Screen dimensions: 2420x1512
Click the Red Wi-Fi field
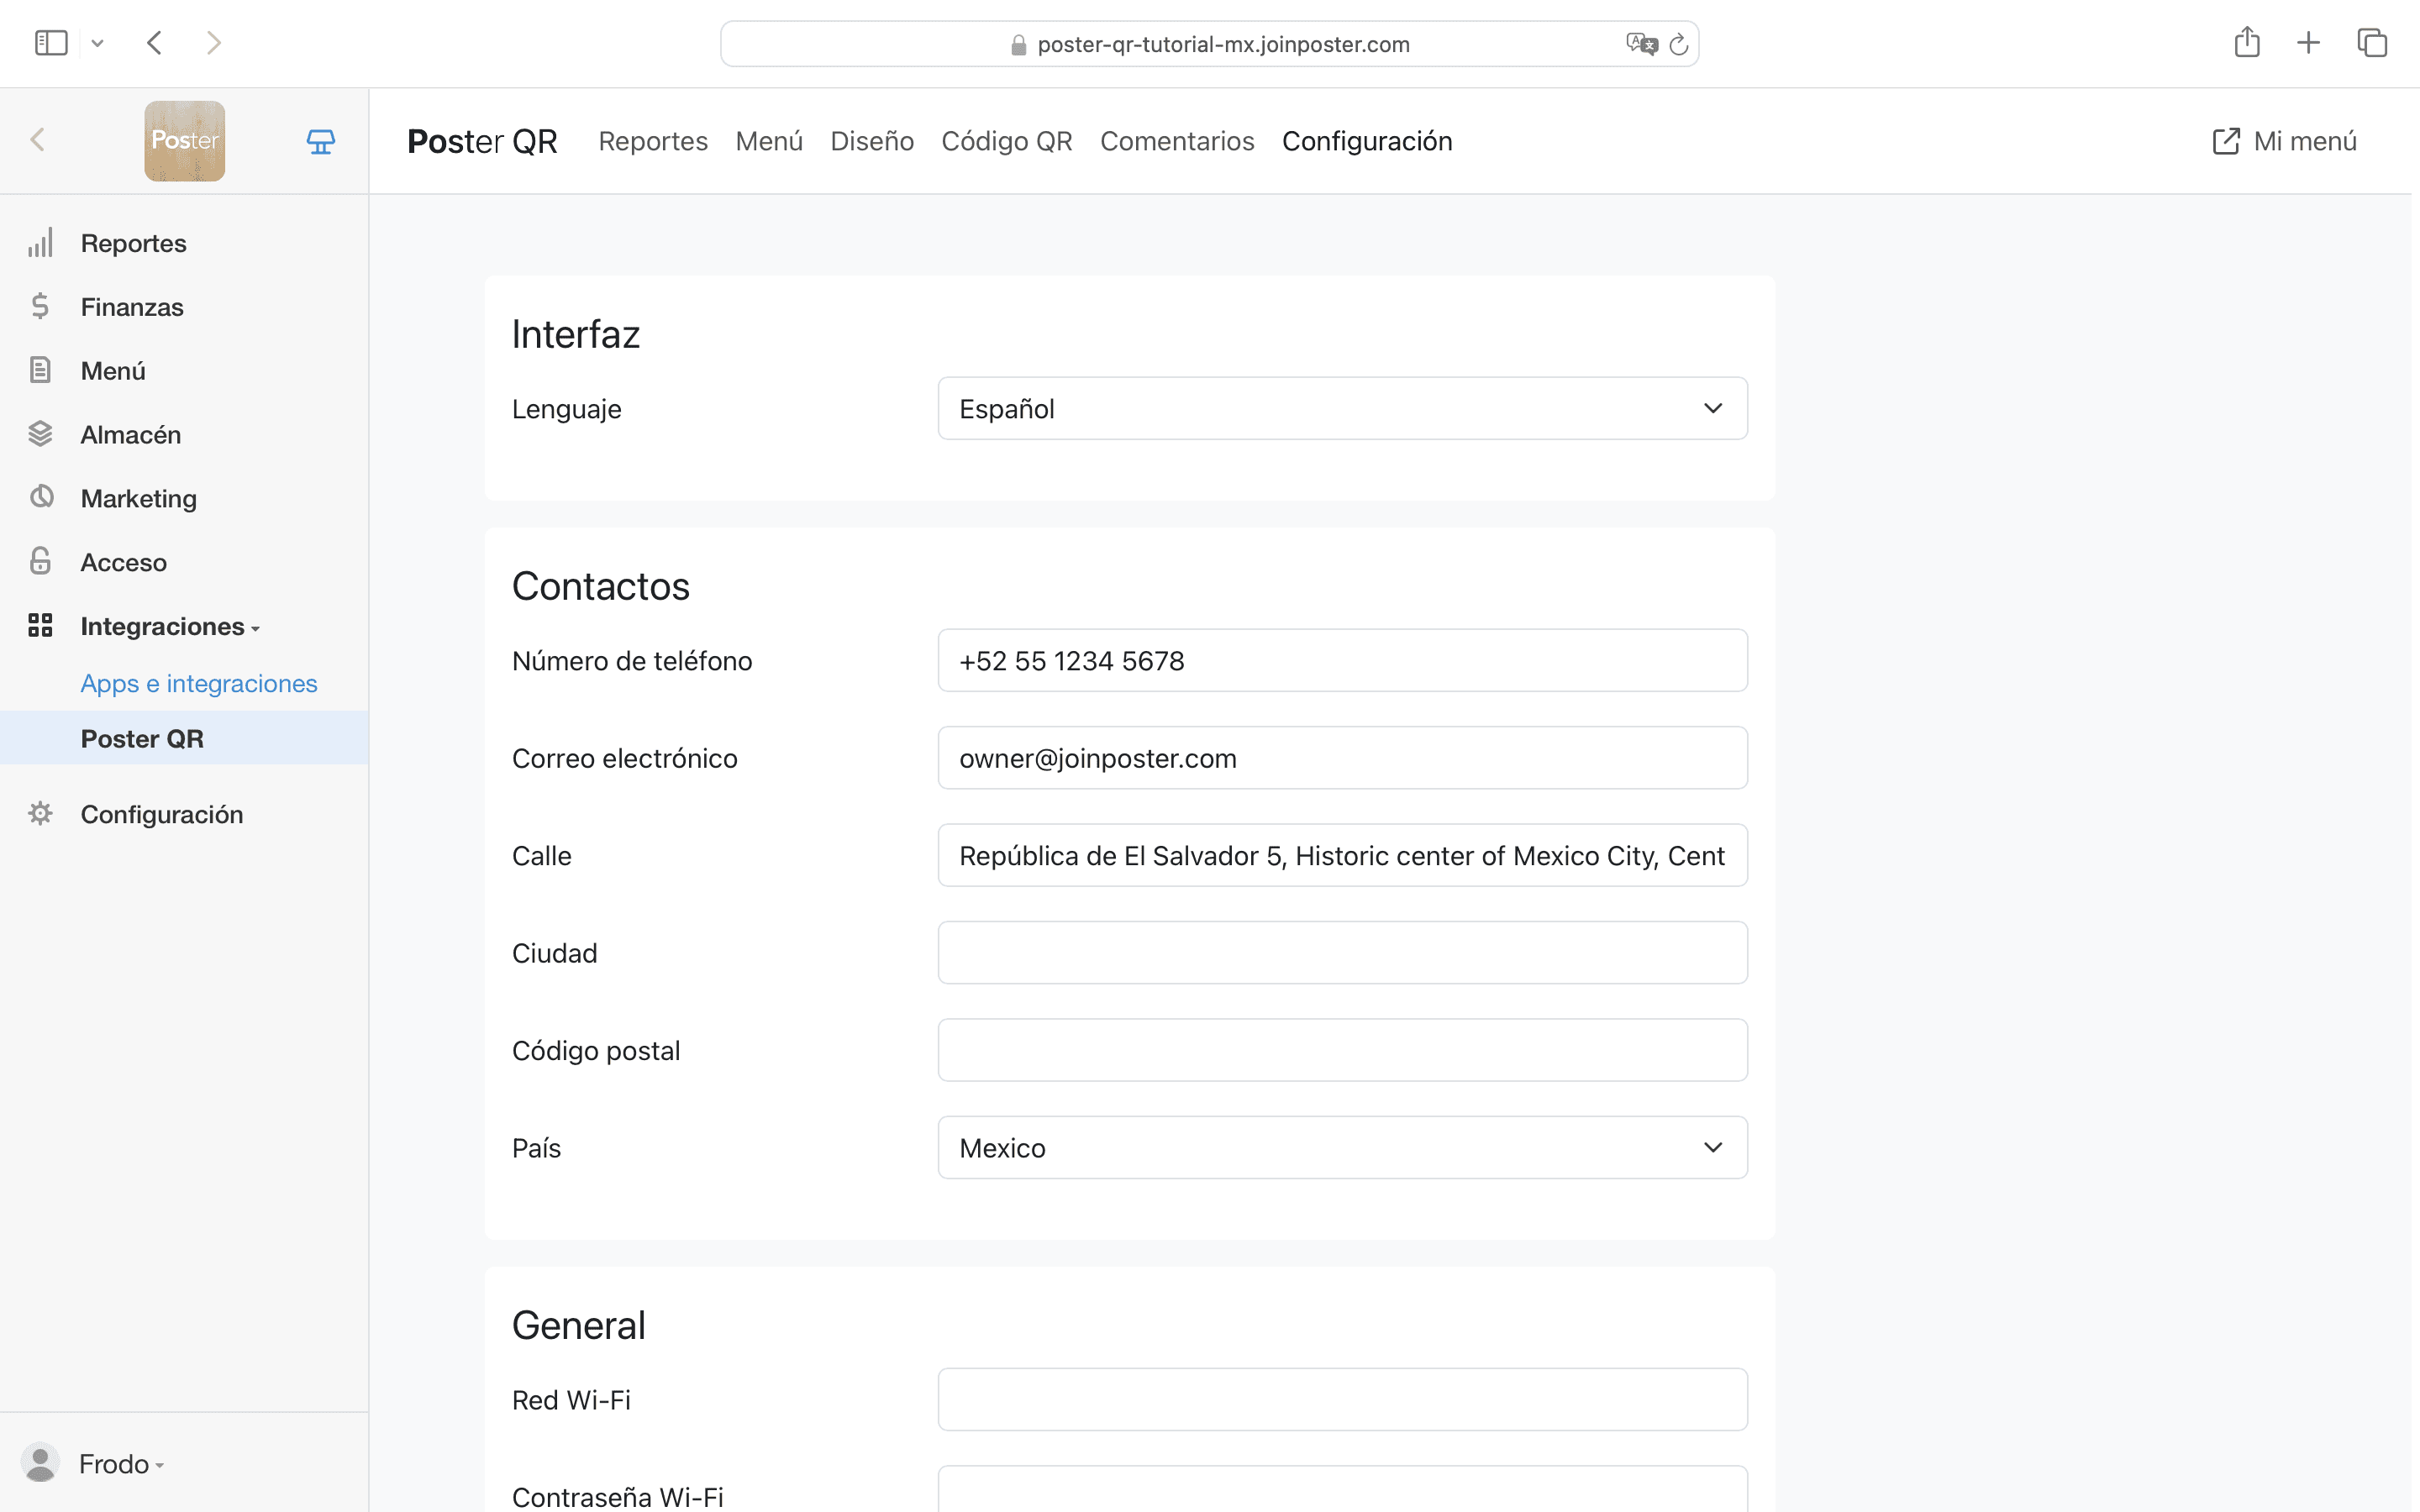click(x=1342, y=1399)
